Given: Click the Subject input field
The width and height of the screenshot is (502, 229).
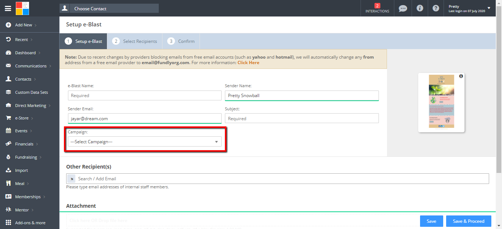Looking at the screenshot, I should pyautogui.click(x=301, y=119).
